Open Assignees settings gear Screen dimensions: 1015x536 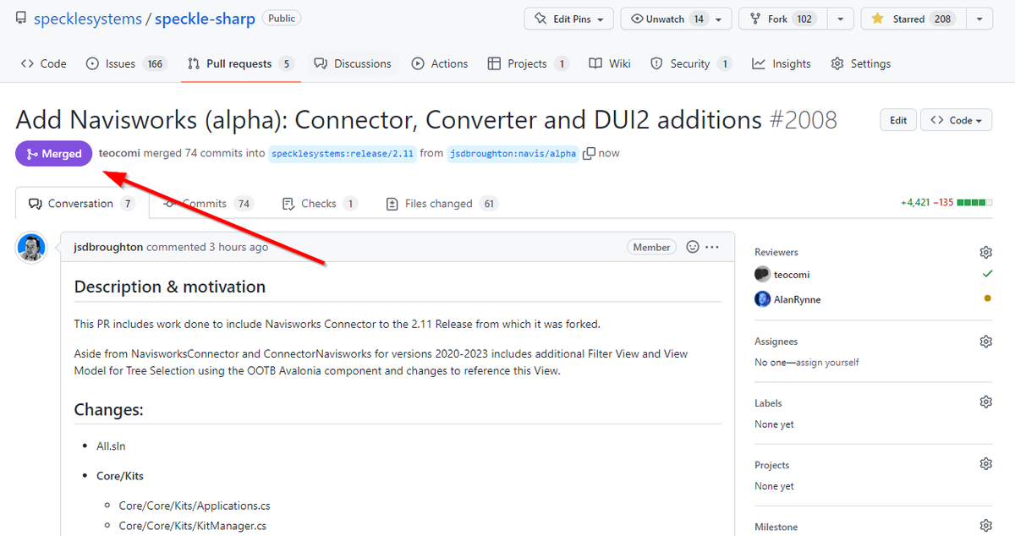pos(985,342)
